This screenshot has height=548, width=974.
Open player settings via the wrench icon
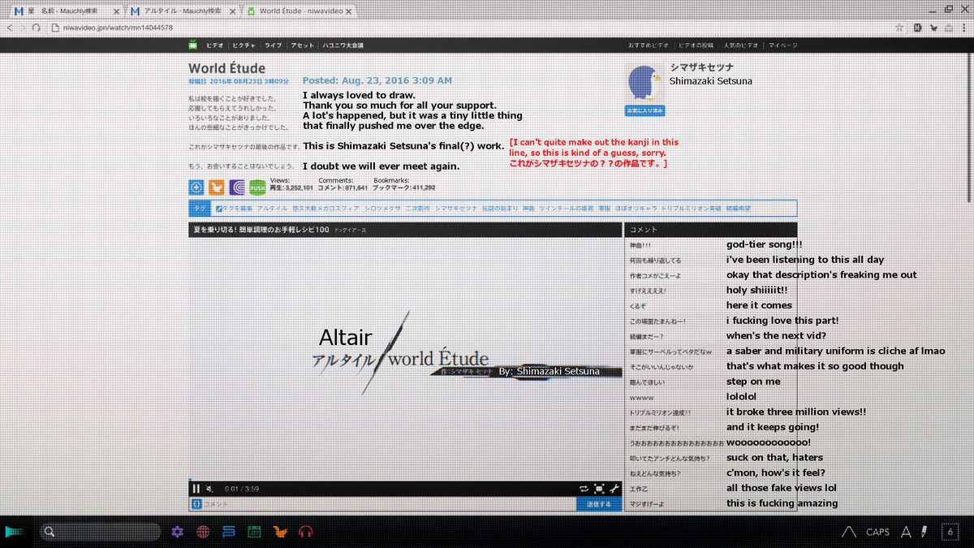pyautogui.click(x=614, y=488)
